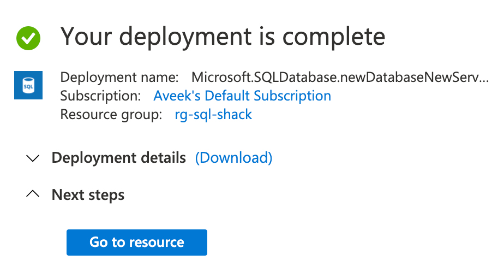504x272 pixels.
Task: Click the Next steps section title
Action: (x=88, y=194)
